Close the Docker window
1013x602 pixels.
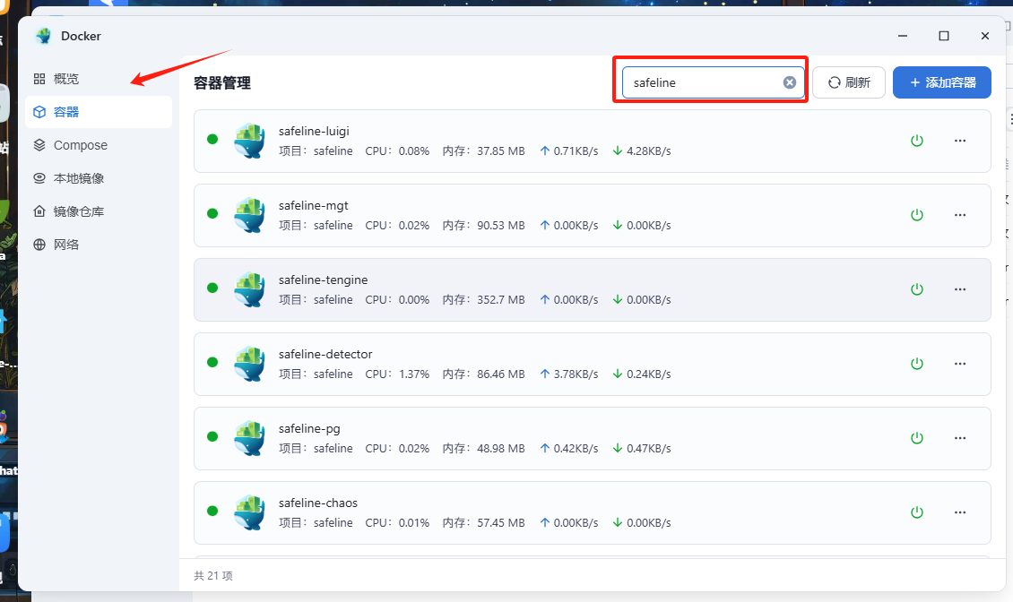point(985,36)
